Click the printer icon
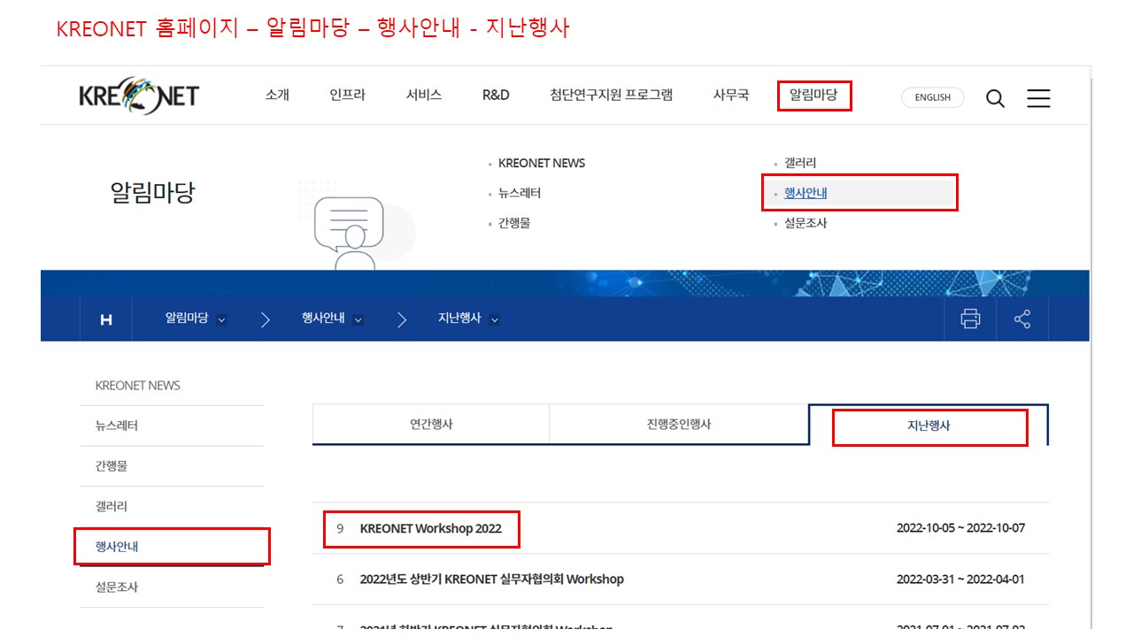 point(970,319)
